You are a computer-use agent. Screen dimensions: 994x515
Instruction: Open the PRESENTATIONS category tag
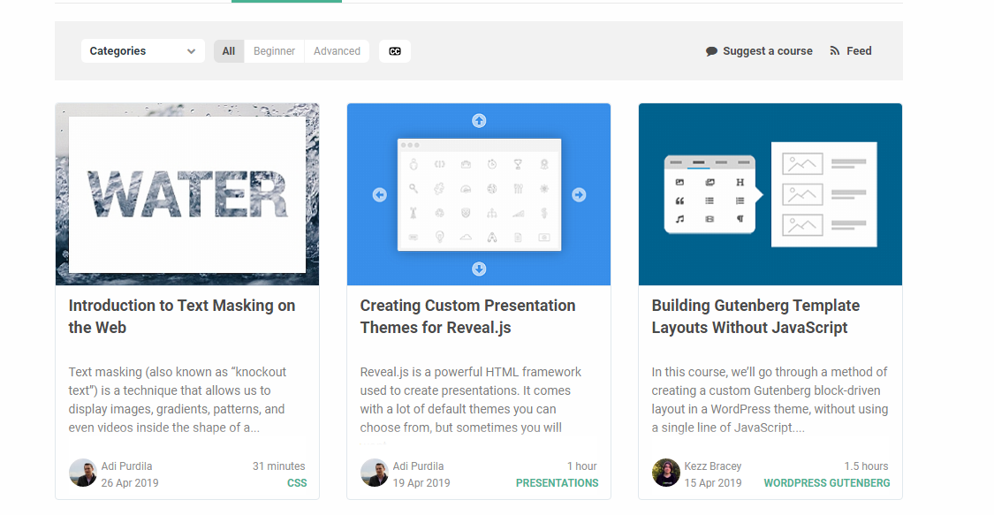557,482
